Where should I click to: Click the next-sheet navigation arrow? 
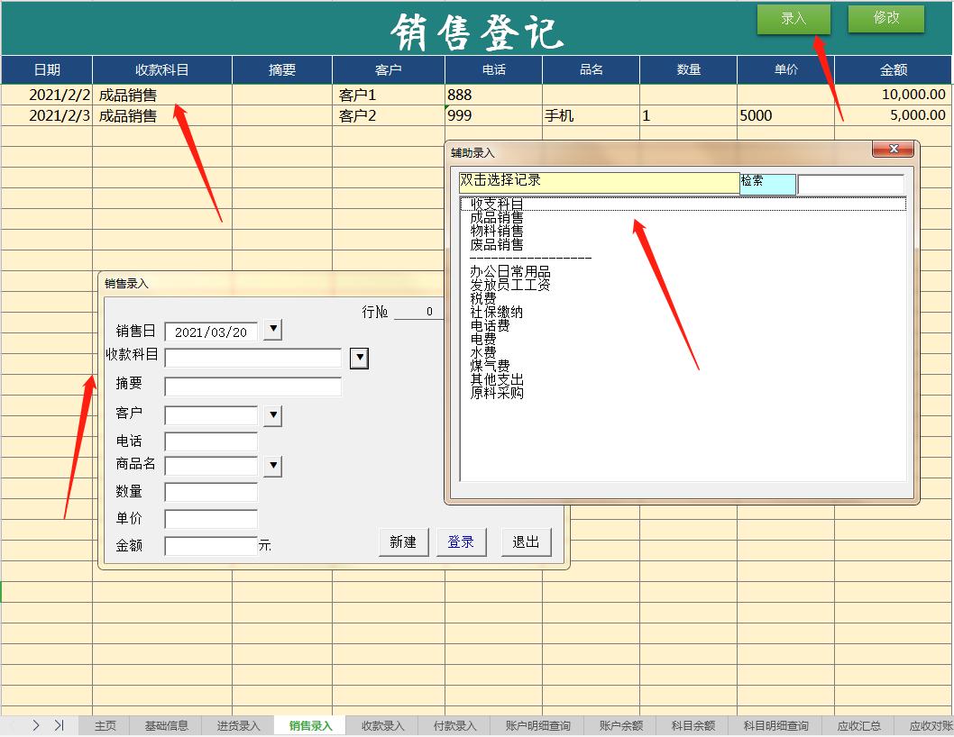click(36, 725)
